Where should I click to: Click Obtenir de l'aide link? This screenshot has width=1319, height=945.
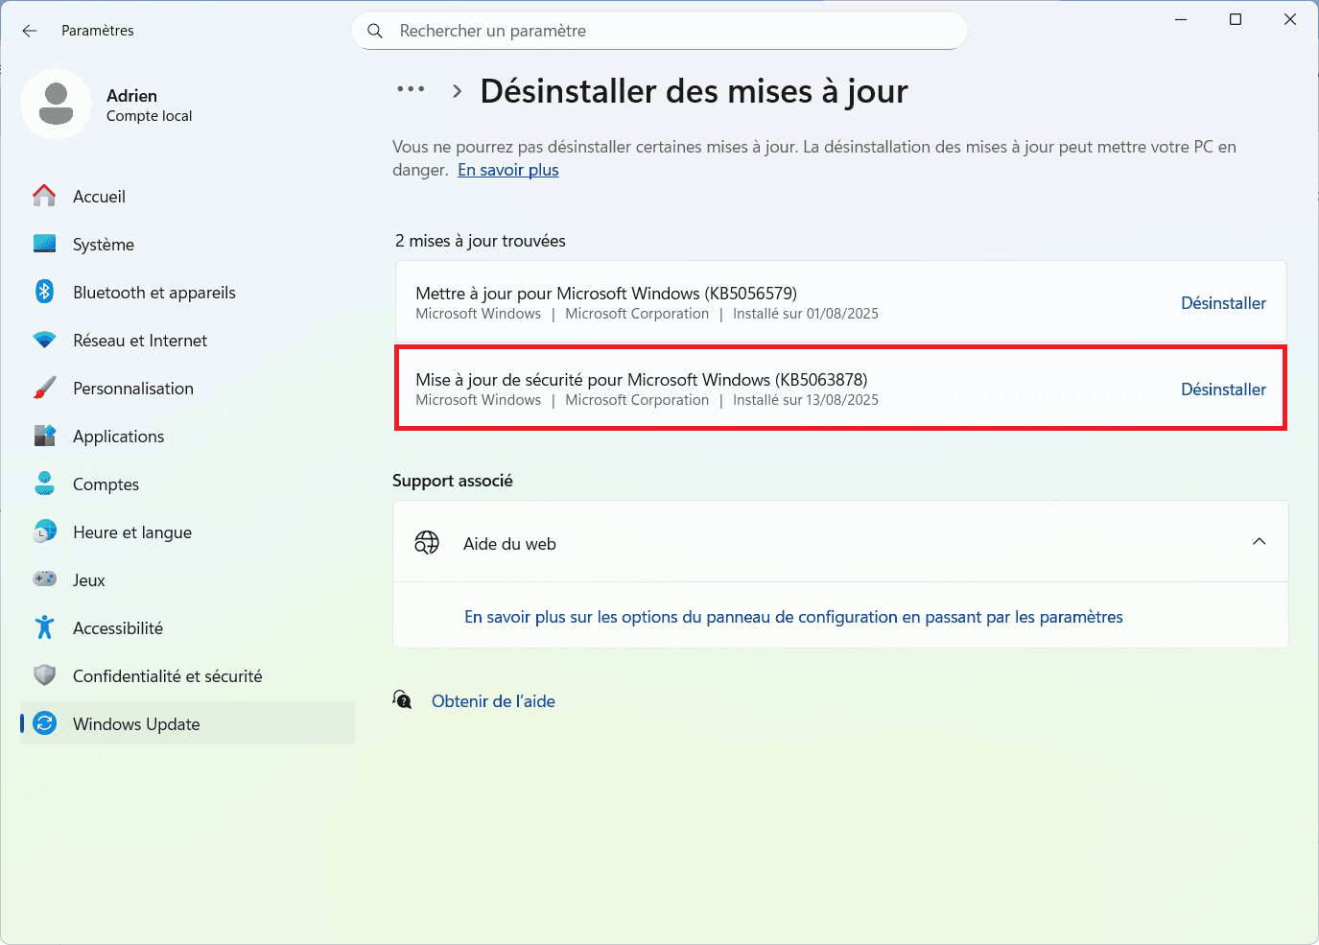pos(493,701)
